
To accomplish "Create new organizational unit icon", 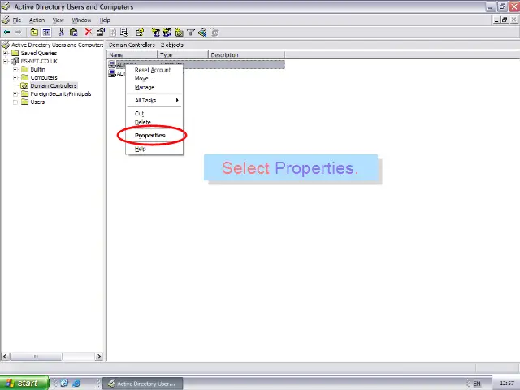I will pyautogui.click(x=179, y=32).
